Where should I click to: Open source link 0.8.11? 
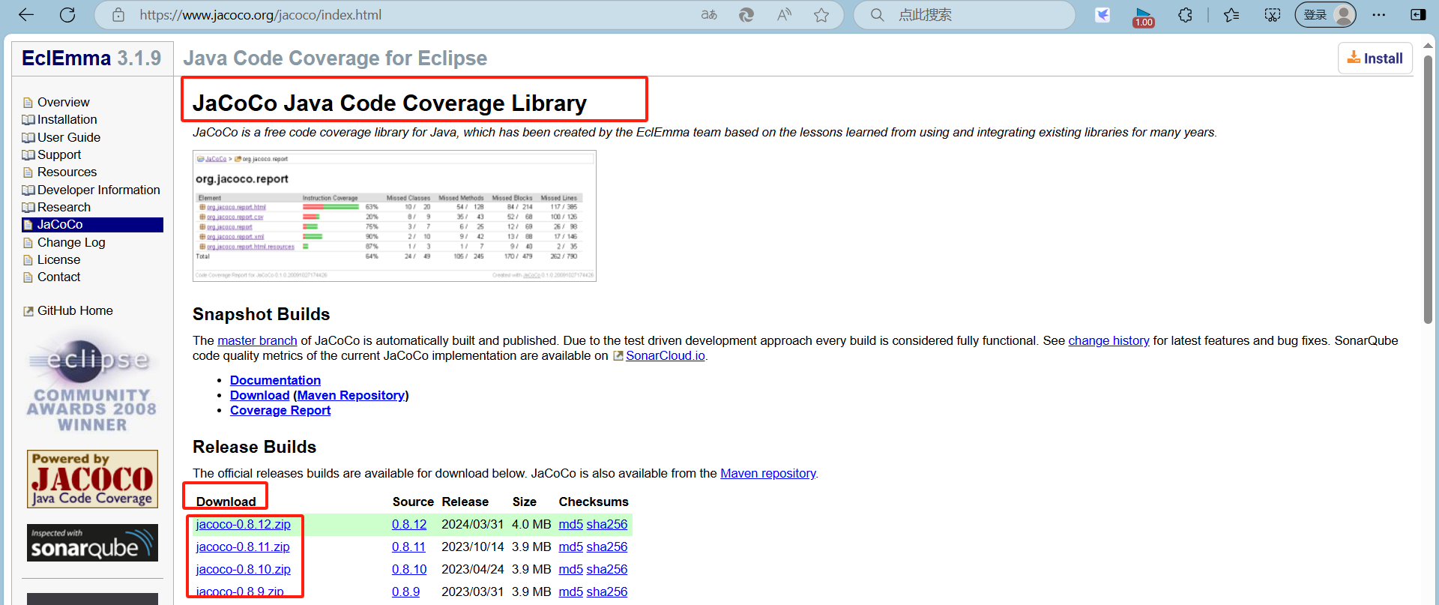click(408, 547)
